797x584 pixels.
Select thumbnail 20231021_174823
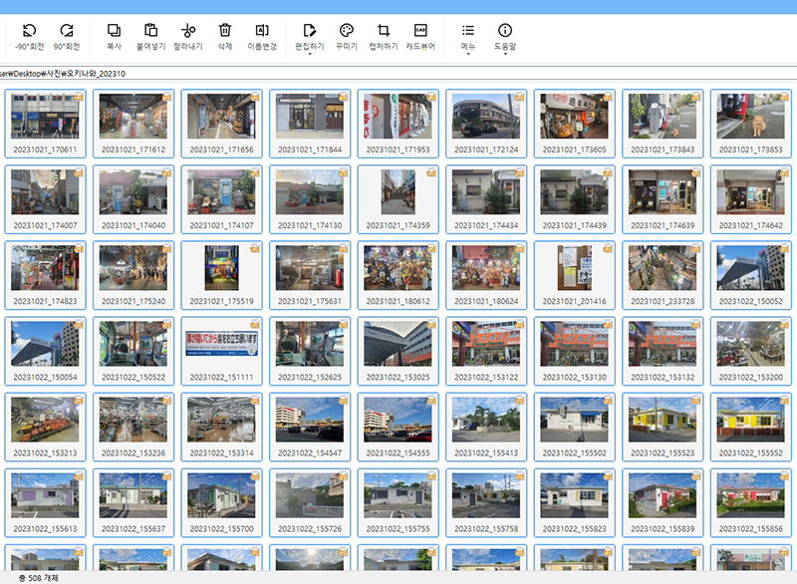(x=45, y=275)
